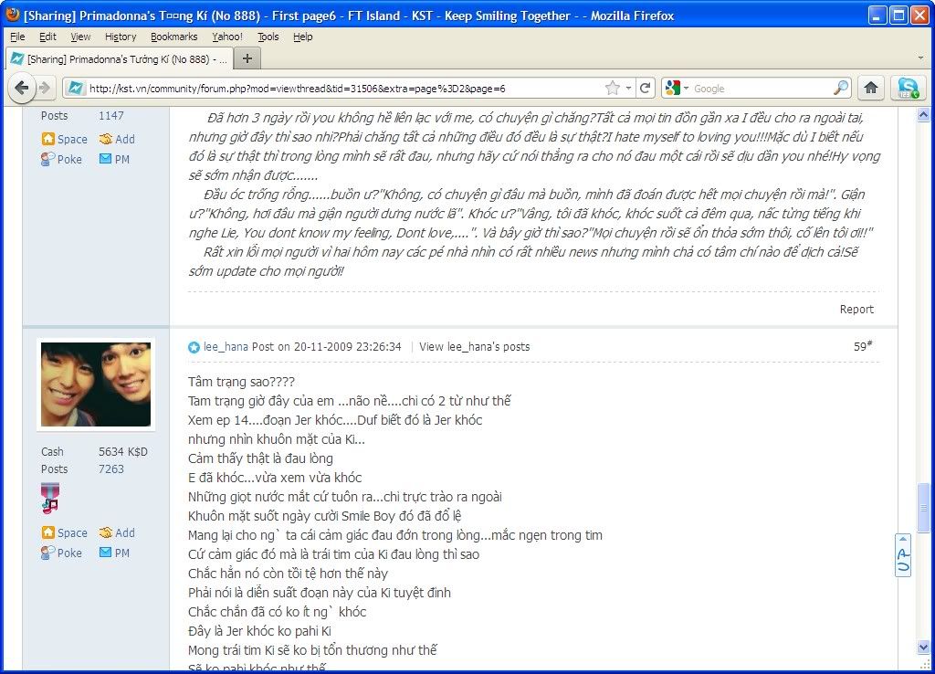The width and height of the screenshot is (935, 674).
Task: Click the Poke icon under Posts 1147
Action: (47, 159)
